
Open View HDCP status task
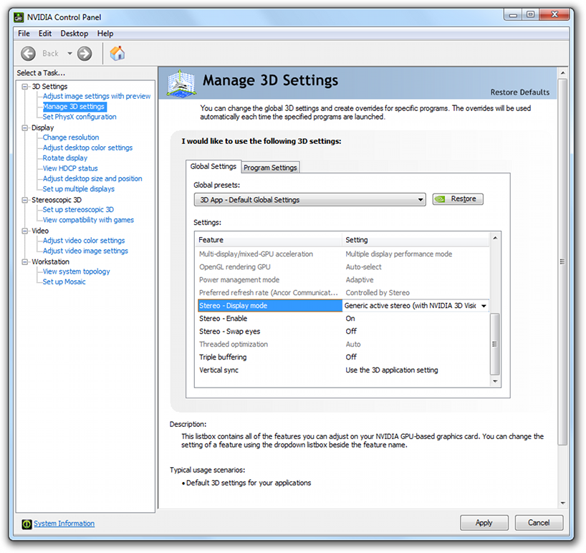click(x=70, y=168)
